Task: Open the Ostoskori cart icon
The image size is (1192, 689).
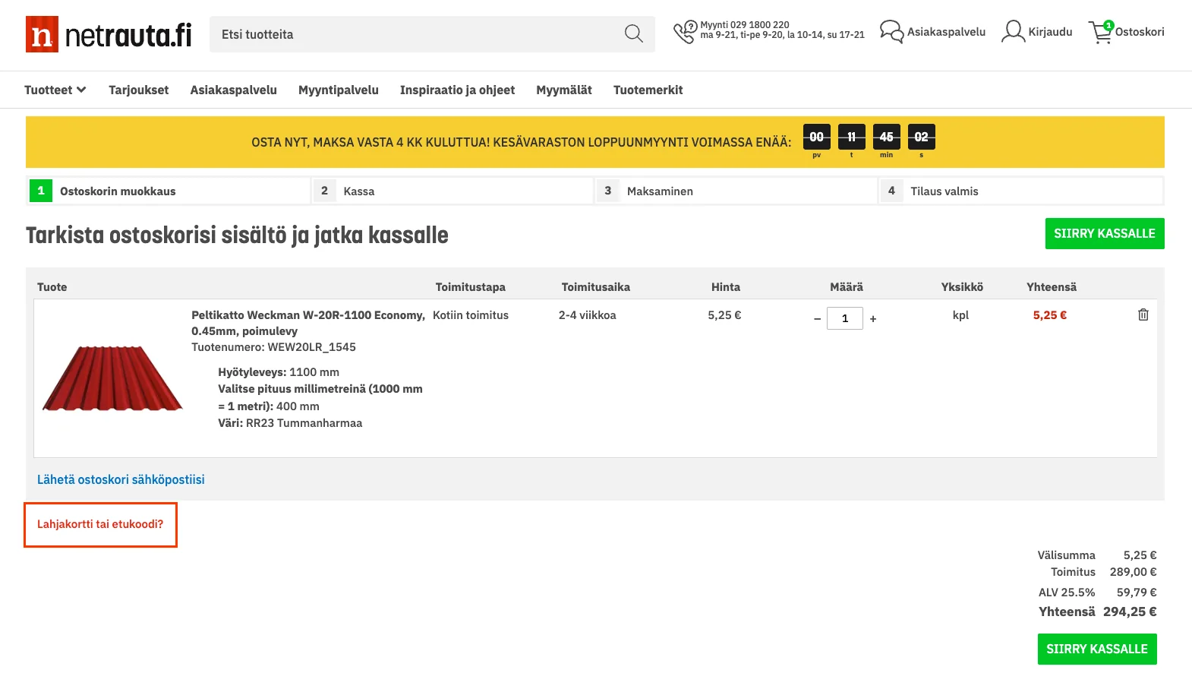Action: (1101, 32)
